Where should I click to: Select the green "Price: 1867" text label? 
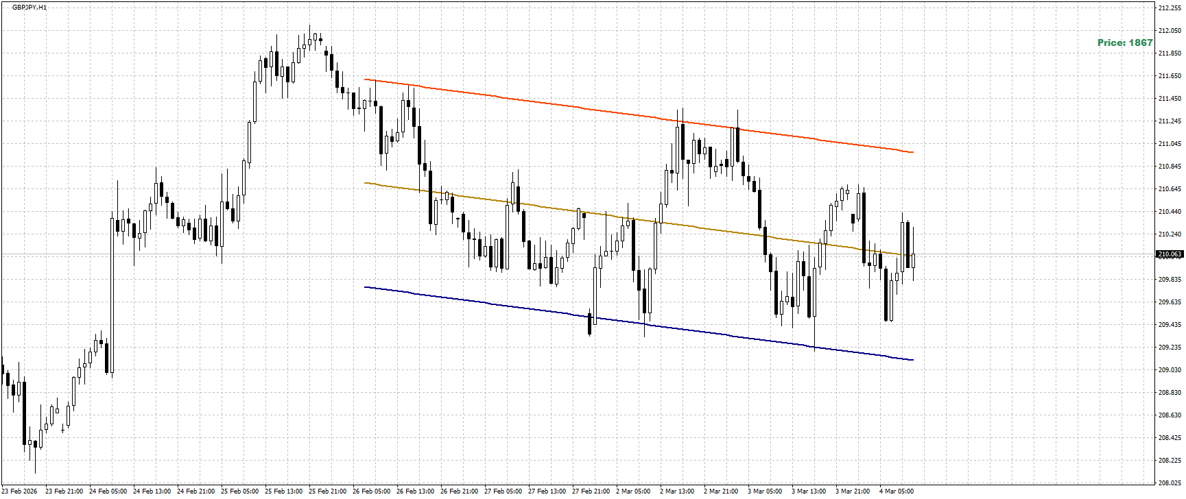[x=1125, y=42]
